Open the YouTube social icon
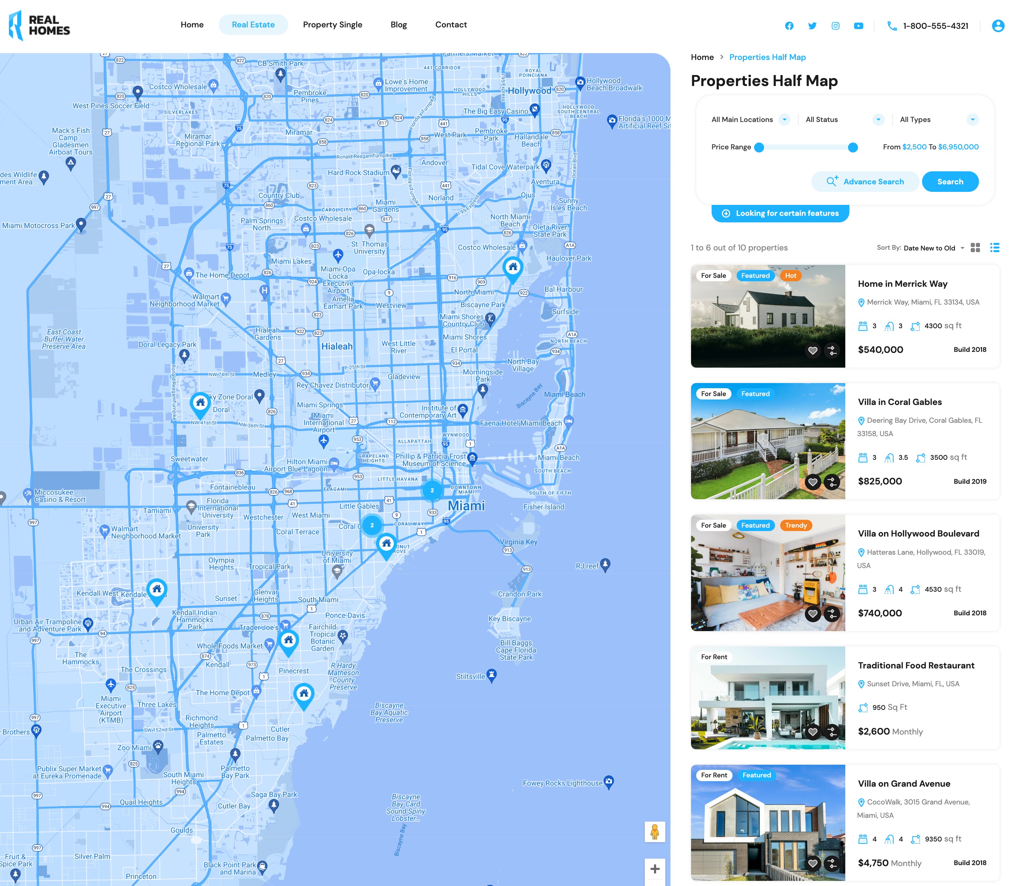 coord(859,26)
